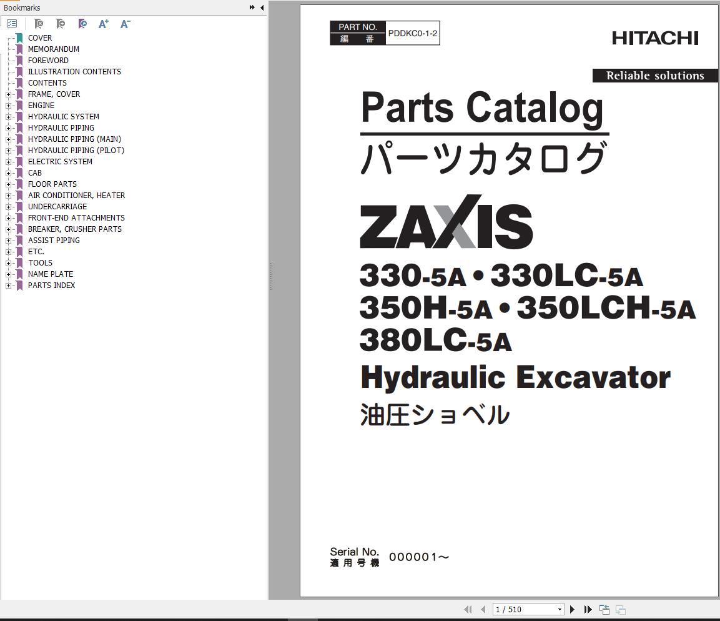Click the Reliable solutions banner

click(x=655, y=76)
